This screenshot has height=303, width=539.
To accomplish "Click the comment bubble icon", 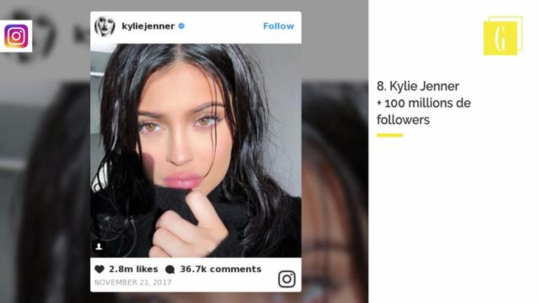I will click(170, 269).
